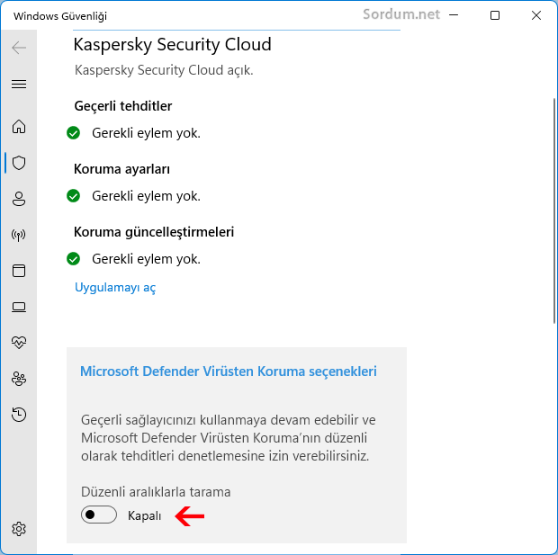Open firewall and network protection icon
The image size is (558, 555).
19,235
